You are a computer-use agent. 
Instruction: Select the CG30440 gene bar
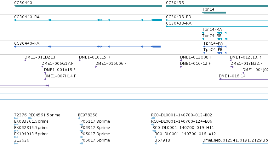(x=88, y=6)
